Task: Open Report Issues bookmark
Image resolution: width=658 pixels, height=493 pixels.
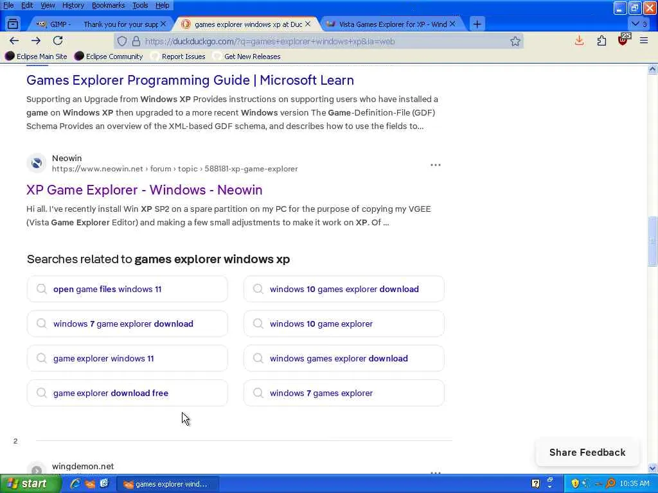Action: pyautogui.click(x=179, y=56)
